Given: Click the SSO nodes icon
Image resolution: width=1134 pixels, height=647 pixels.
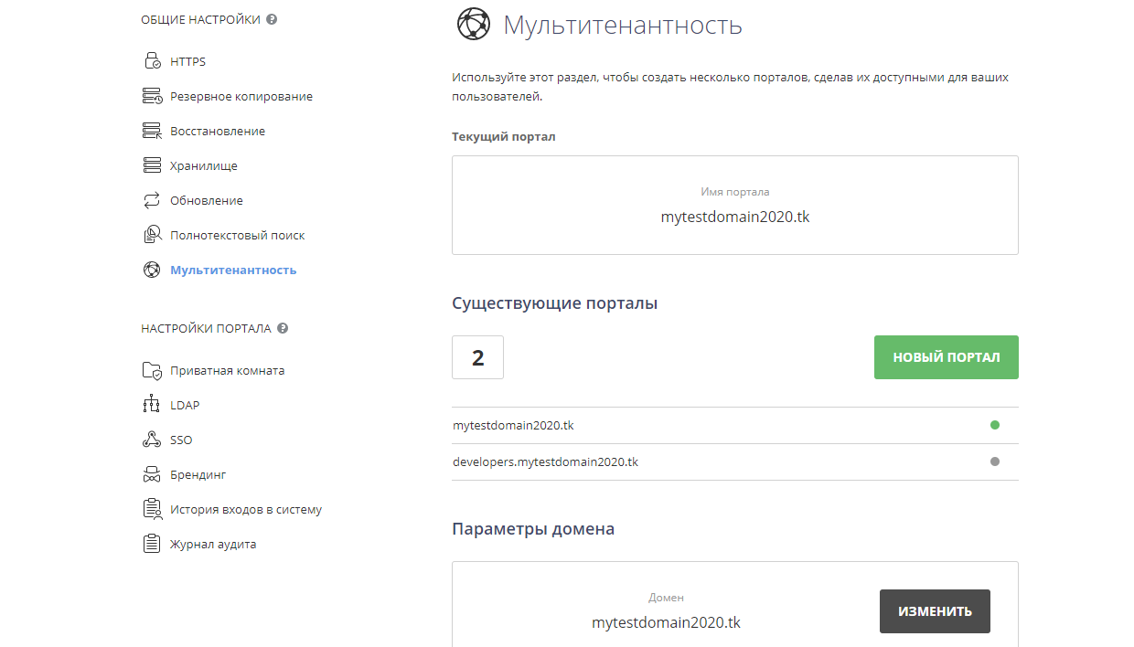Looking at the screenshot, I should click(x=152, y=440).
